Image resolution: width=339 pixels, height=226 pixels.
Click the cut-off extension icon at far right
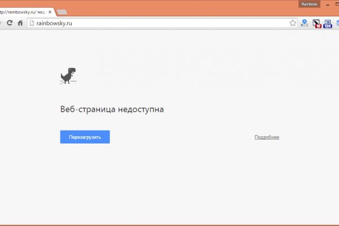[x=337, y=23]
